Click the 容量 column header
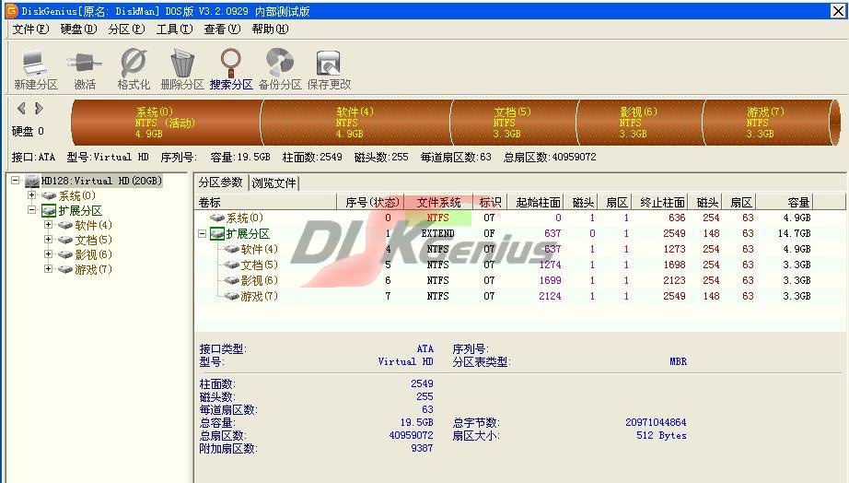This screenshot has width=849, height=483. pyautogui.click(x=785, y=202)
